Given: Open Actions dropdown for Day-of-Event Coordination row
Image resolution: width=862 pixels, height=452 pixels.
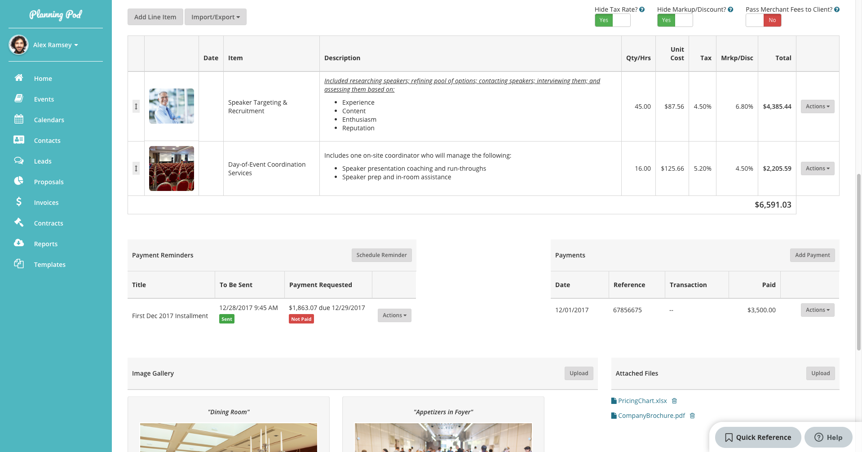Looking at the screenshot, I should [817, 168].
